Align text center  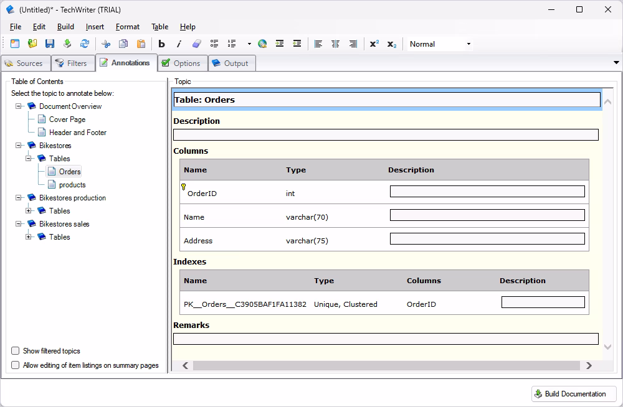[x=336, y=44]
